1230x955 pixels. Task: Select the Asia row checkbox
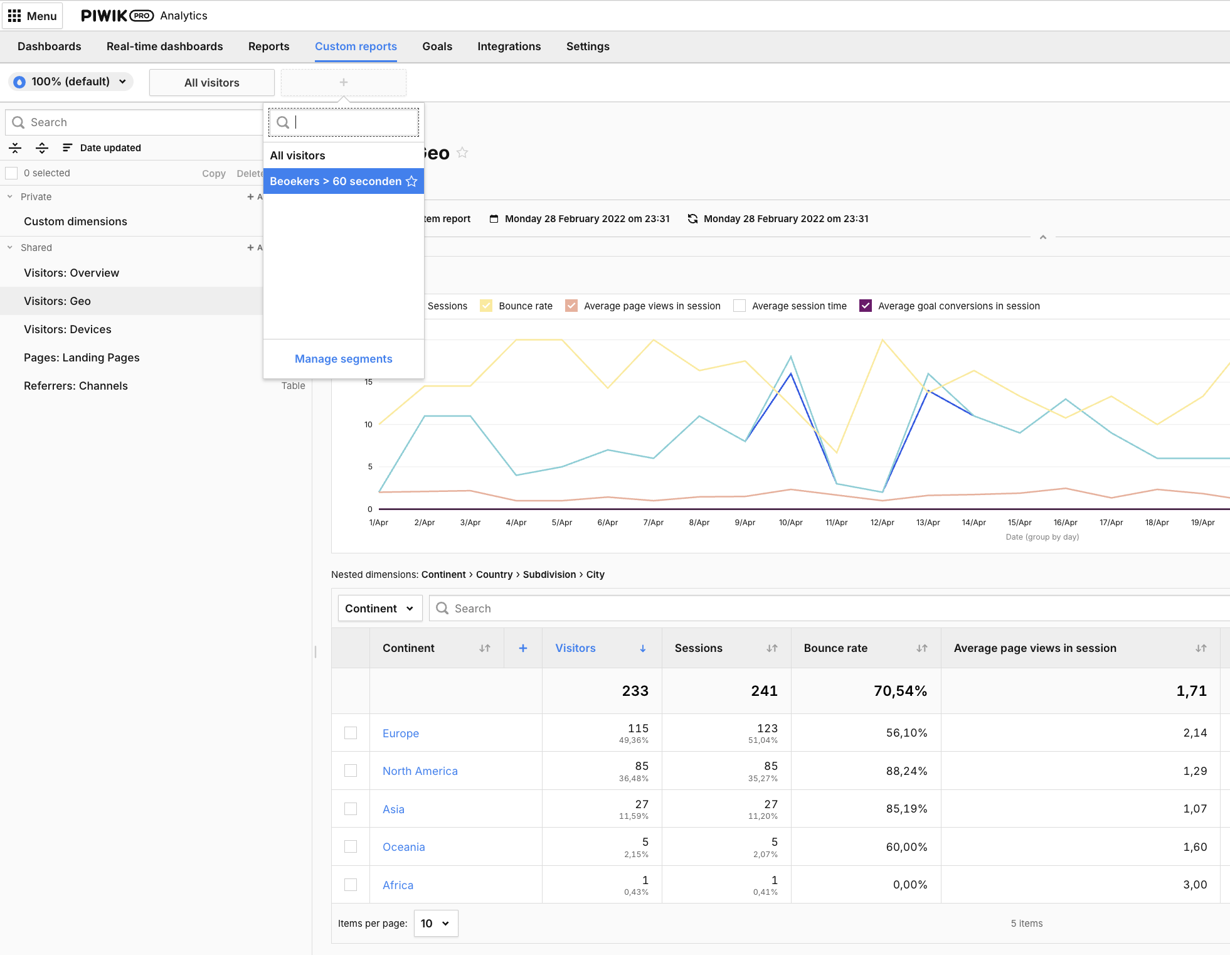pyautogui.click(x=351, y=809)
